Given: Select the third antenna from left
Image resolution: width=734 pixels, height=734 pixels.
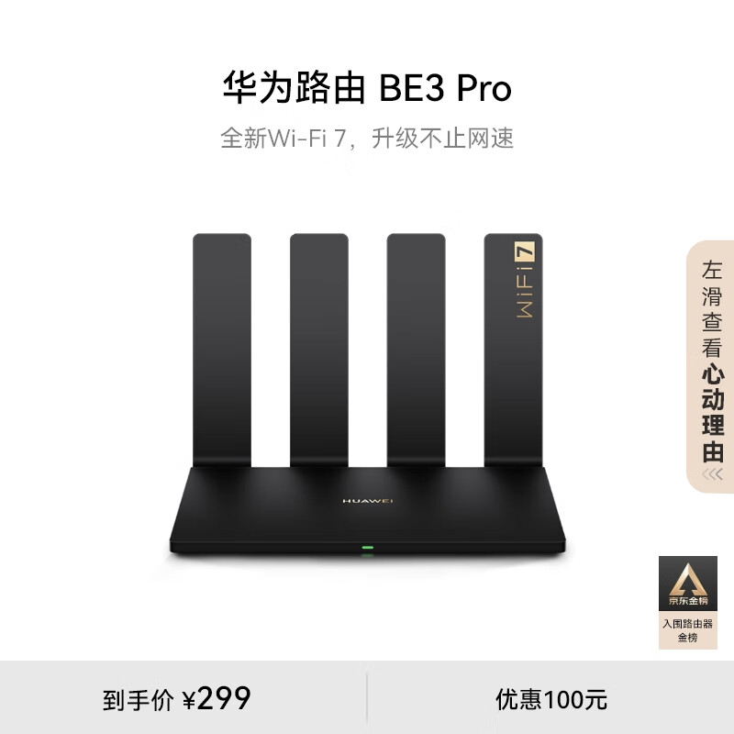Looking at the screenshot, I should [417, 350].
